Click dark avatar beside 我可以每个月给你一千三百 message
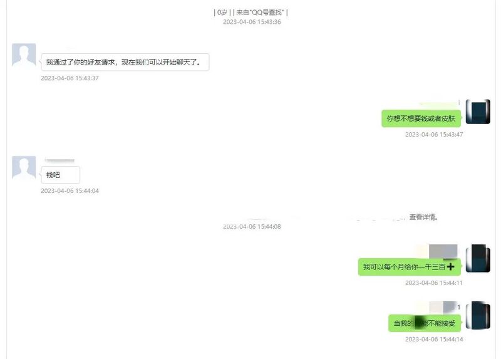This screenshot has width=501, height=359. (x=478, y=258)
